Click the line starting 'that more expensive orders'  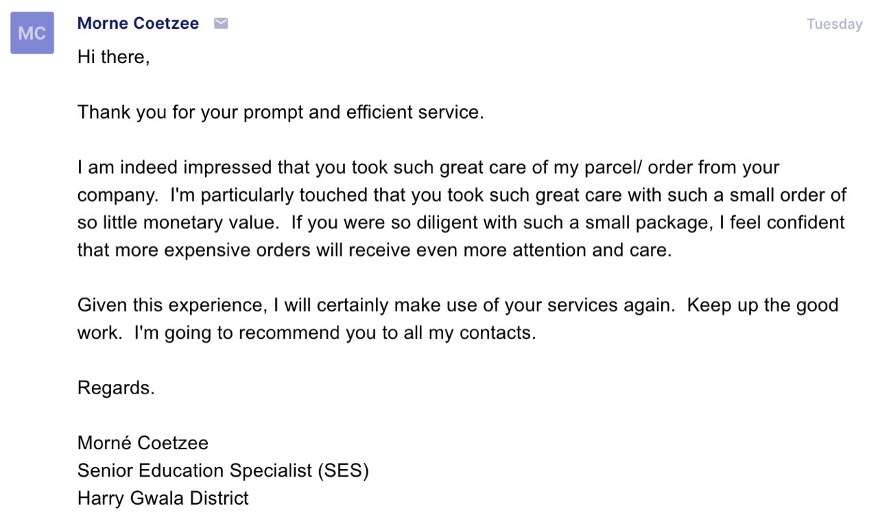coord(375,250)
